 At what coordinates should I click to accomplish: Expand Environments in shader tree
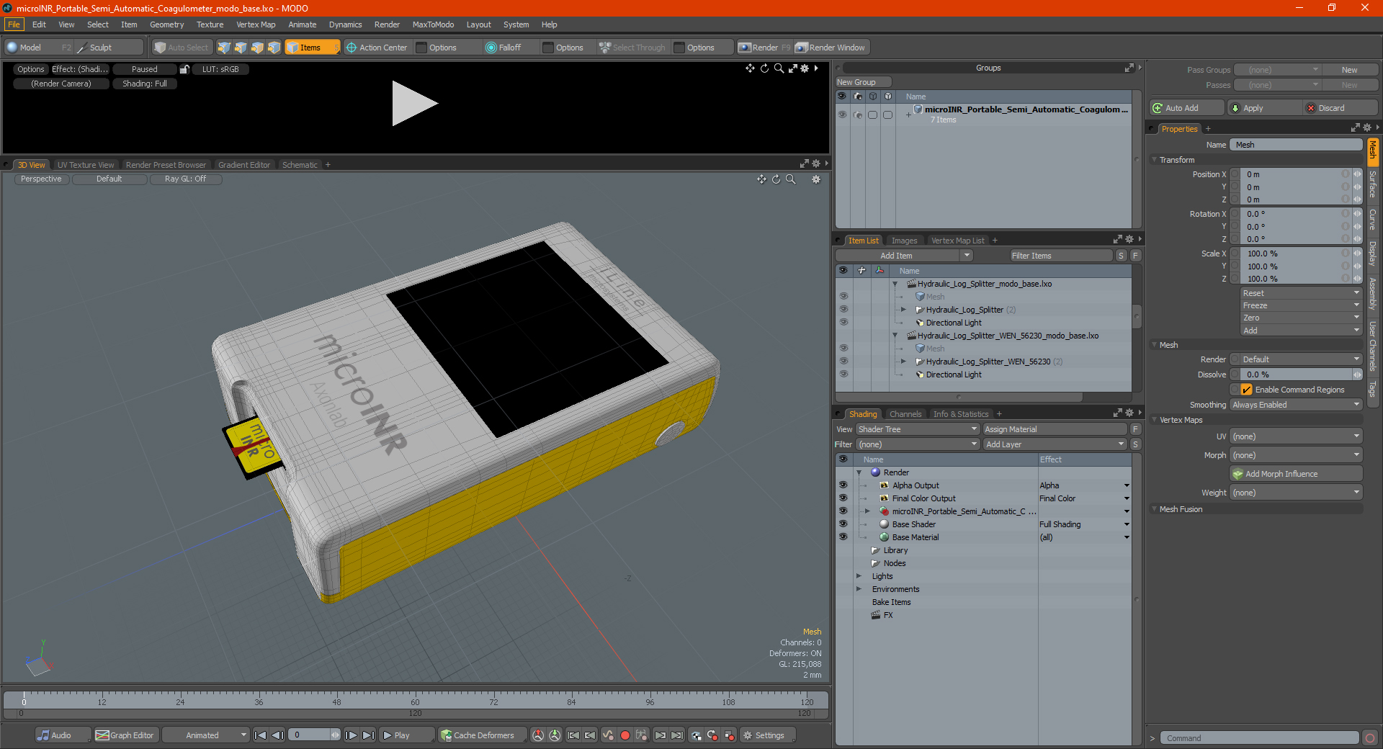click(x=859, y=589)
